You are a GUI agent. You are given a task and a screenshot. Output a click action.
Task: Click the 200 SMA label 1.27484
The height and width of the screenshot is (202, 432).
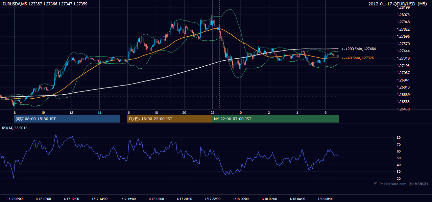[358, 49]
